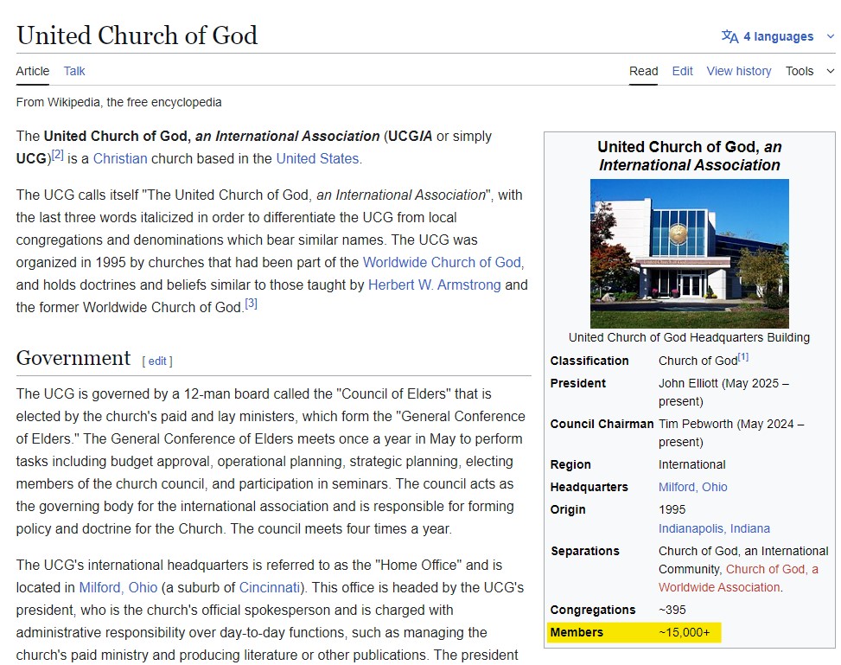Open Worldwide Church of God link

(x=442, y=263)
